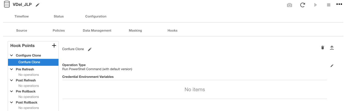Open the Masking sub-tab
The image size is (348, 111).
click(135, 31)
